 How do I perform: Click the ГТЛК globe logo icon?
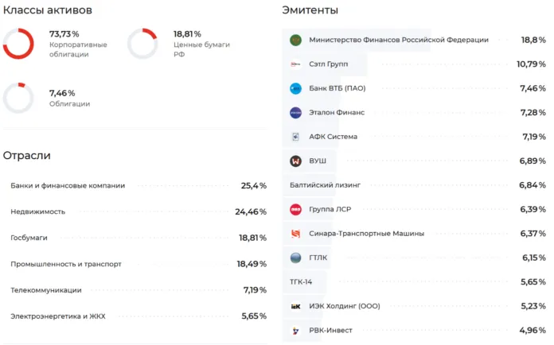pyautogui.click(x=295, y=258)
